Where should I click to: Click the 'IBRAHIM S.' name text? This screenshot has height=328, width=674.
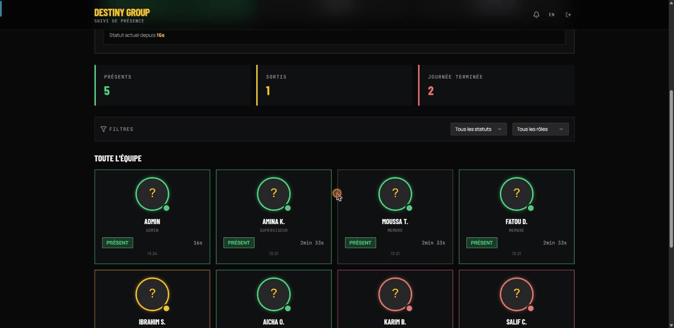152,322
